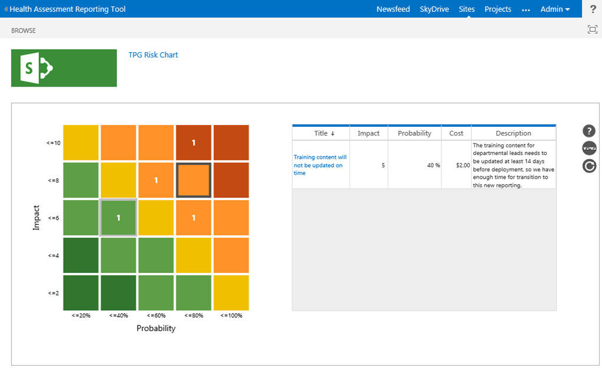
Task: Open the TPG Risk Chart link
Action: click(153, 55)
